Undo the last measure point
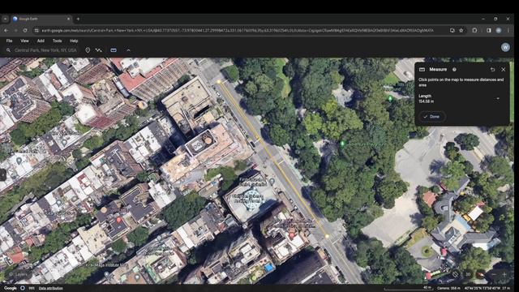This screenshot has width=519, height=292. click(x=492, y=70)
